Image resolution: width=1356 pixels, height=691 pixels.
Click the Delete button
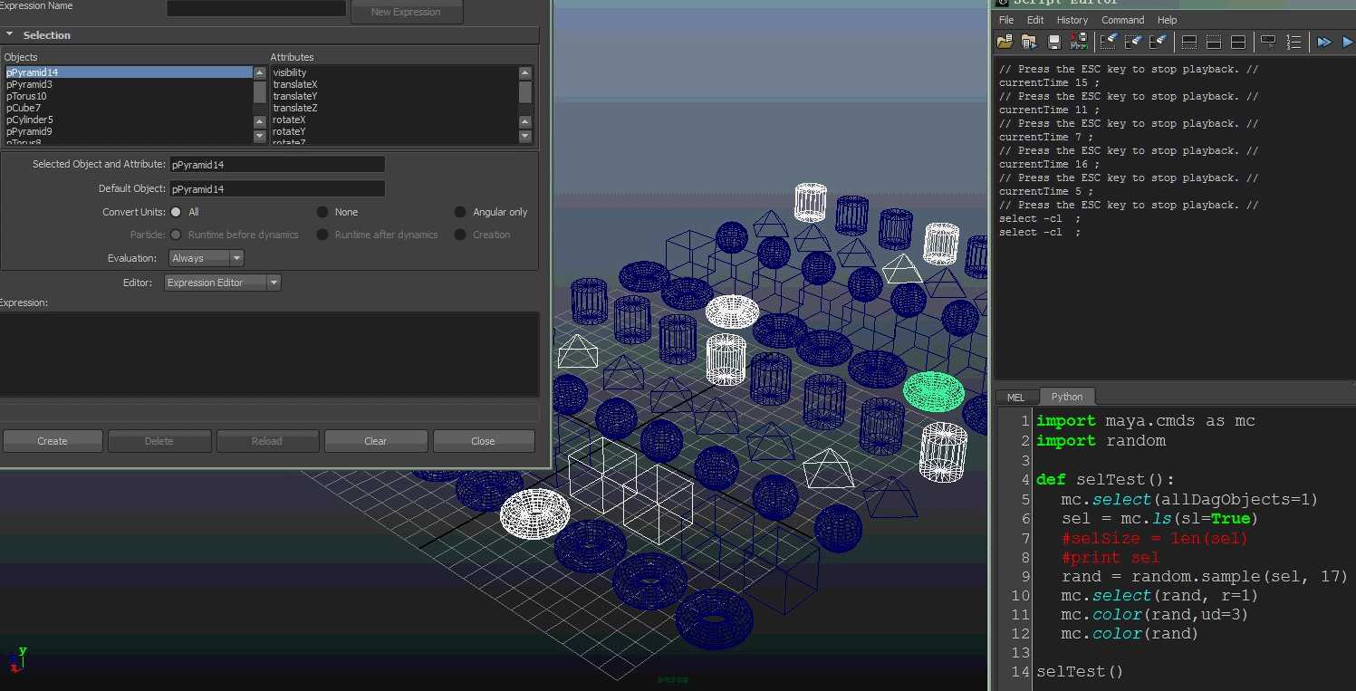[159, 441]
